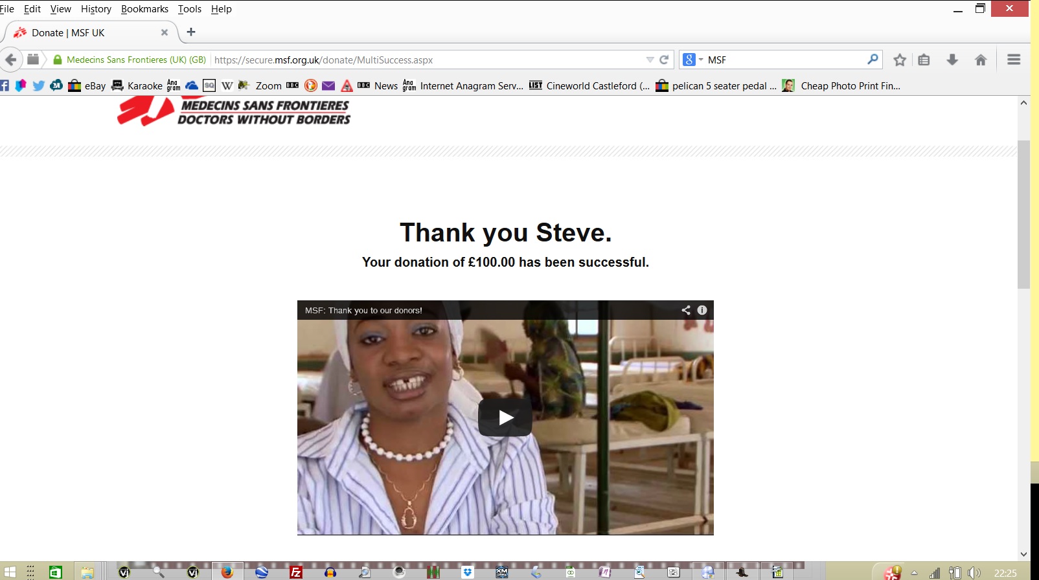Screen dimensions: 1039x580
Task: Share the MSF thank you video
Action: 686,310
